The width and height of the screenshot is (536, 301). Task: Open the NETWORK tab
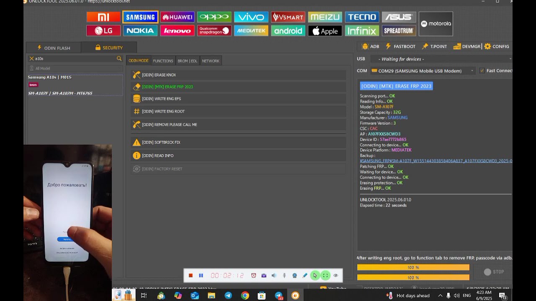[211, 61]
